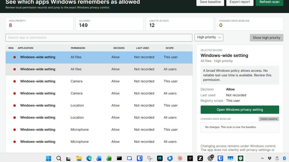Image resolution: width=289 pixels, height=162 pixels.
Task: Open Microsoft Excel from the taskbar
Action: coord(109,158)
